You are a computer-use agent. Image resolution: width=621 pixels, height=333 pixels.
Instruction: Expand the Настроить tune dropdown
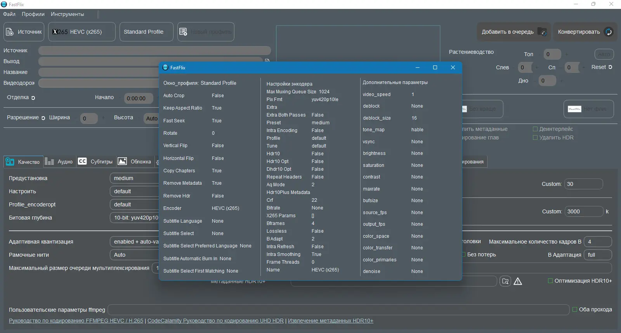coord(134,191)
